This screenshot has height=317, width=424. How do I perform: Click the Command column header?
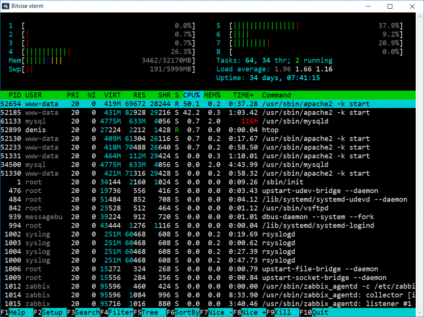click(276, 95)
